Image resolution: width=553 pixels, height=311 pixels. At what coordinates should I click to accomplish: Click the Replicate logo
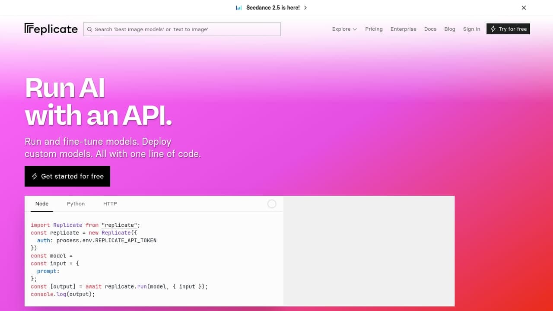pyautogui.click(x=51, y=29)
